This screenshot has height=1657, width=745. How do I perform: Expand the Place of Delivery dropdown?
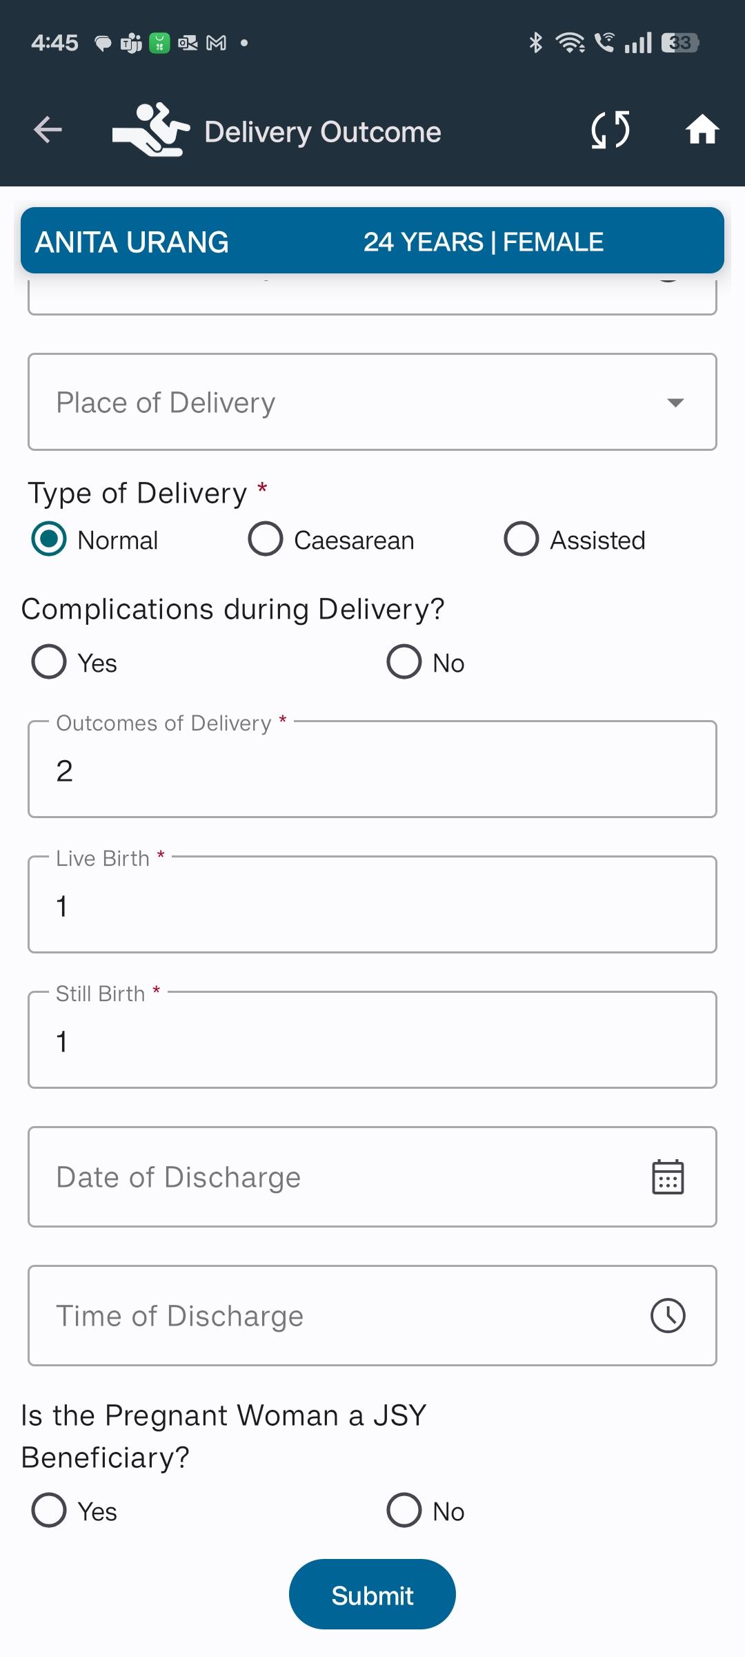coord(372,402)
